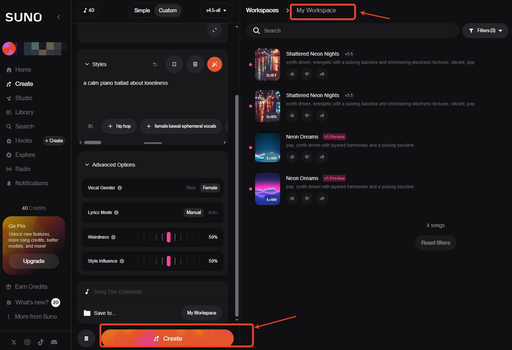The image size is (512, 350).
Task: Click the Weirdness slider handle
Action: coord(169,237)
